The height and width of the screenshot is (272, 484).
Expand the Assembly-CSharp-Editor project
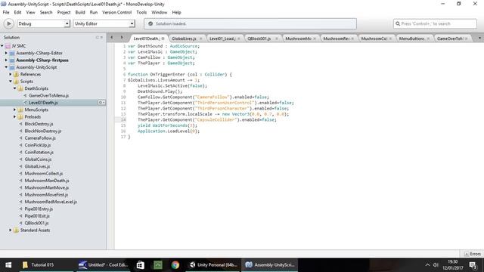[x=6, y=53]
